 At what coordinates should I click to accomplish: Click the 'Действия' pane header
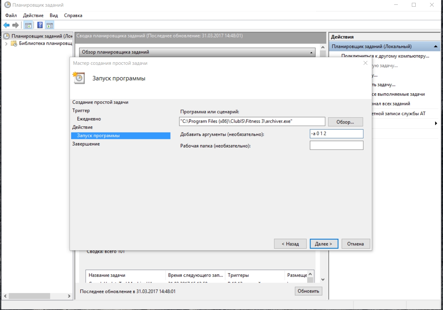pos(385,37)
